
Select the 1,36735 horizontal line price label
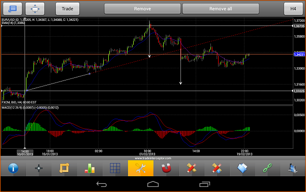click(x=299, y=26)
